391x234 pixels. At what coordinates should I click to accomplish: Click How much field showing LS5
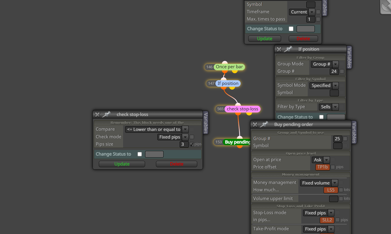click(x=331, y=190)
